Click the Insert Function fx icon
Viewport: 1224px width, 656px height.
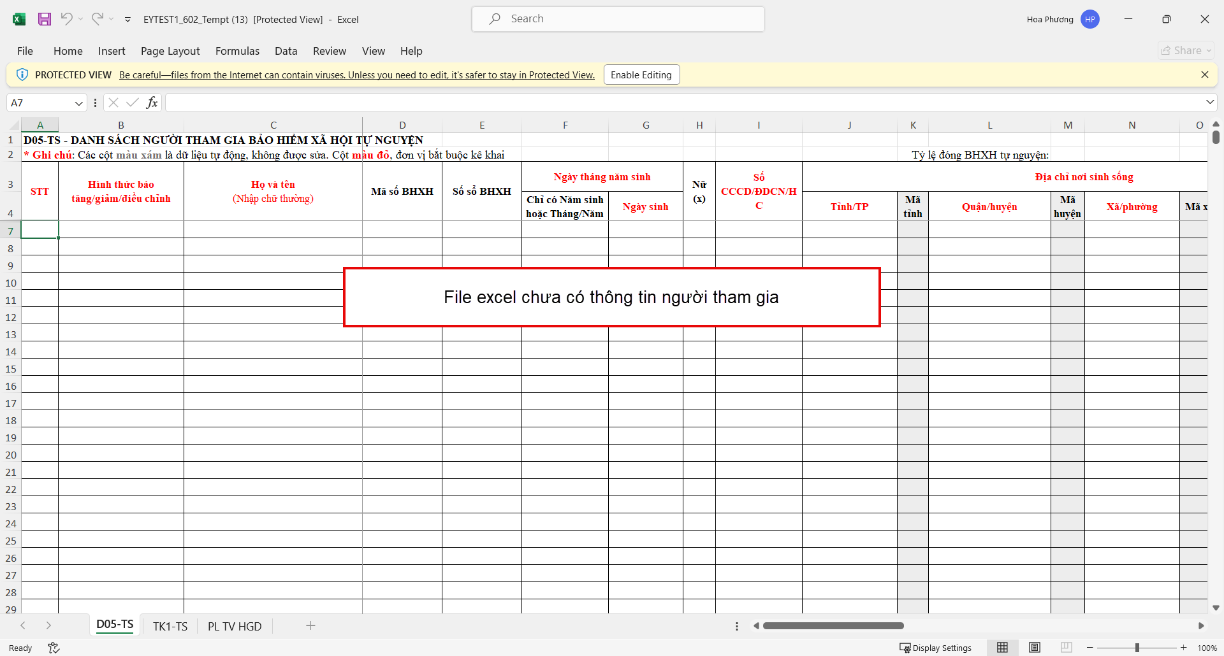(152, 103)
